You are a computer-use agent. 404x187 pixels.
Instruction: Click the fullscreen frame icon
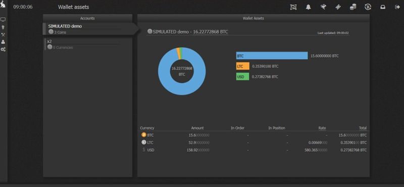[x=293, y=7]
